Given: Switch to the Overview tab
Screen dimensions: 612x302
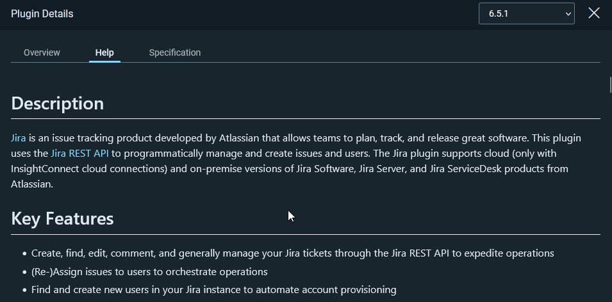Looking at the screenshot, I should pos(42,52).
